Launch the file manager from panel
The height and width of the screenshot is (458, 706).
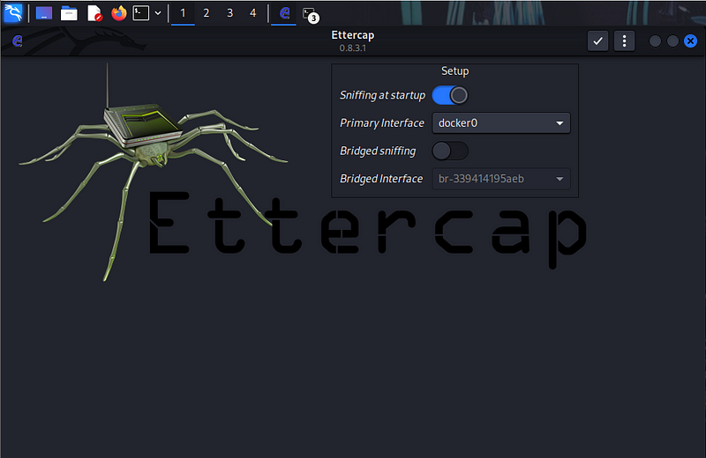point(69,13)
